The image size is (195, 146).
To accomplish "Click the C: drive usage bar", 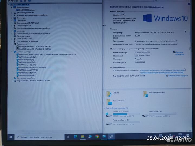I will click(x=126, y=114).
